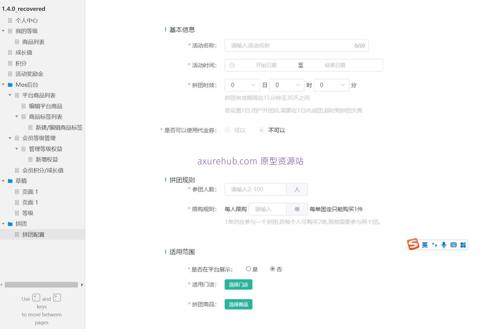500x329 pixels.
Task: Open the soft keyboard icon on Sogou toolbar
Action: pos(454,245)
